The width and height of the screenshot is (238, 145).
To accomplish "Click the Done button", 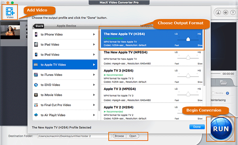I will (197, 127).
